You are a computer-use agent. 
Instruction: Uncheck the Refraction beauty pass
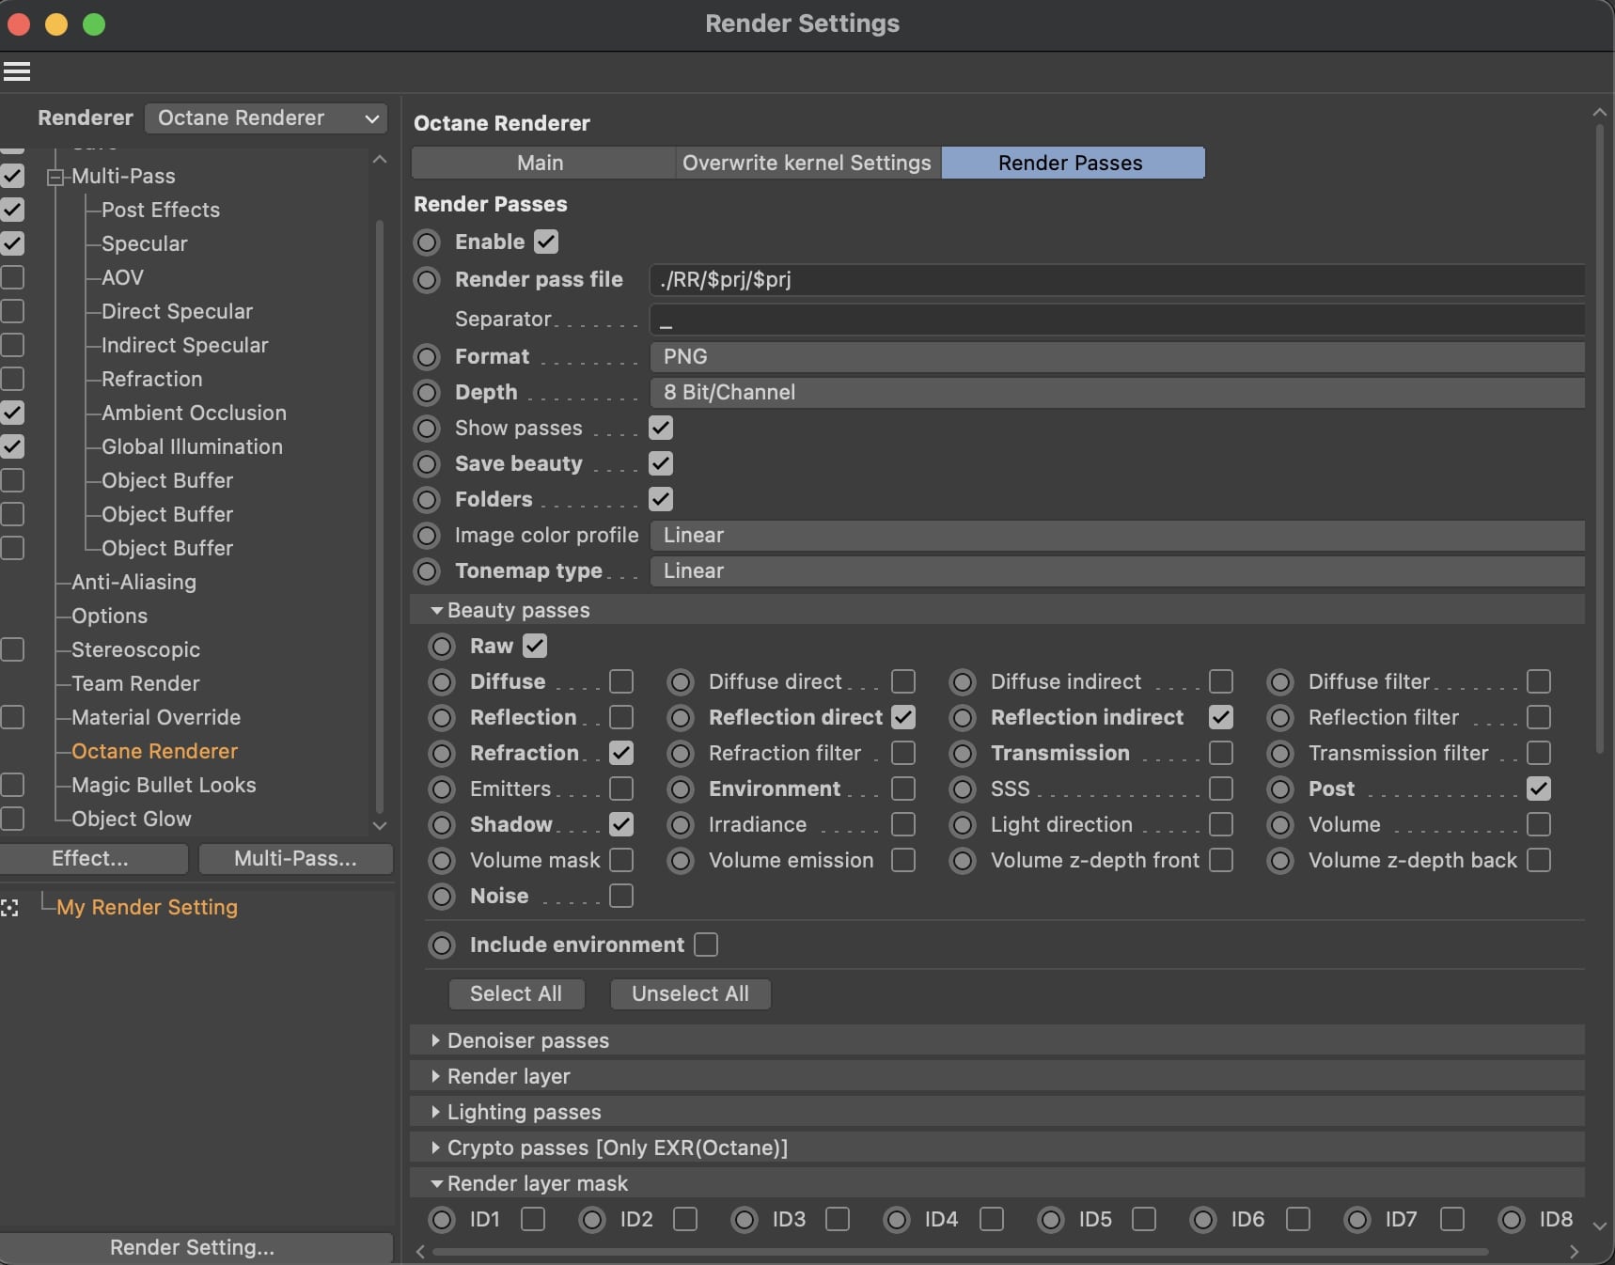(621, 753)
